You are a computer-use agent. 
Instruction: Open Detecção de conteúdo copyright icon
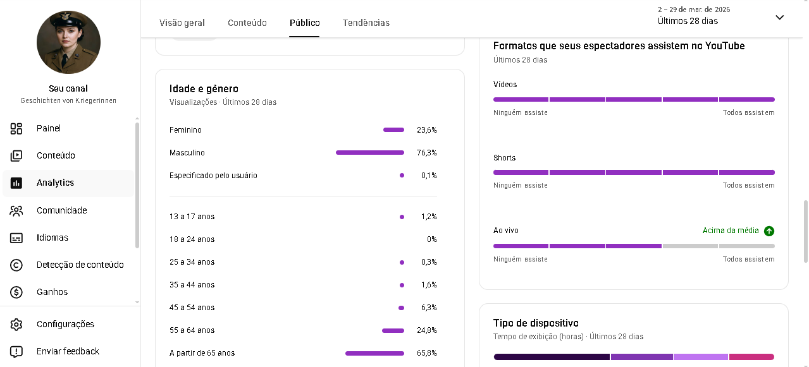[16, 265]
